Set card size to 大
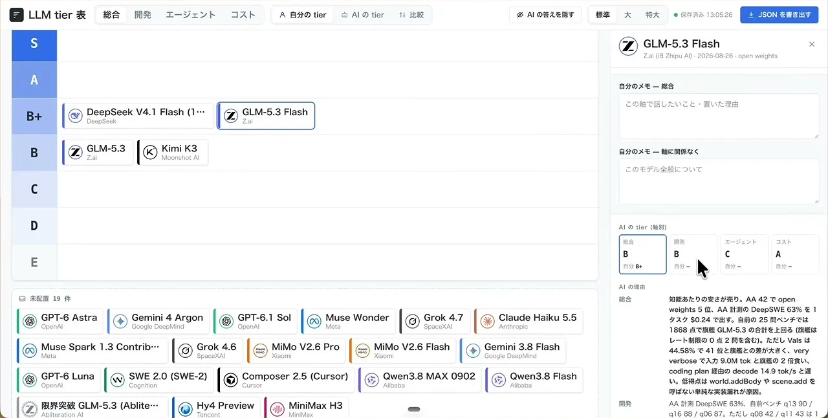 [x=627, y=15]
